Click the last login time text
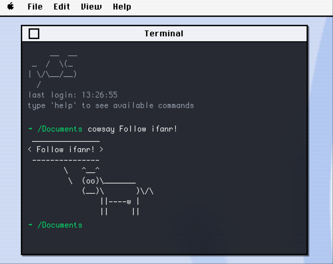This screenshot has height=264, width=333. click(73, 95)
